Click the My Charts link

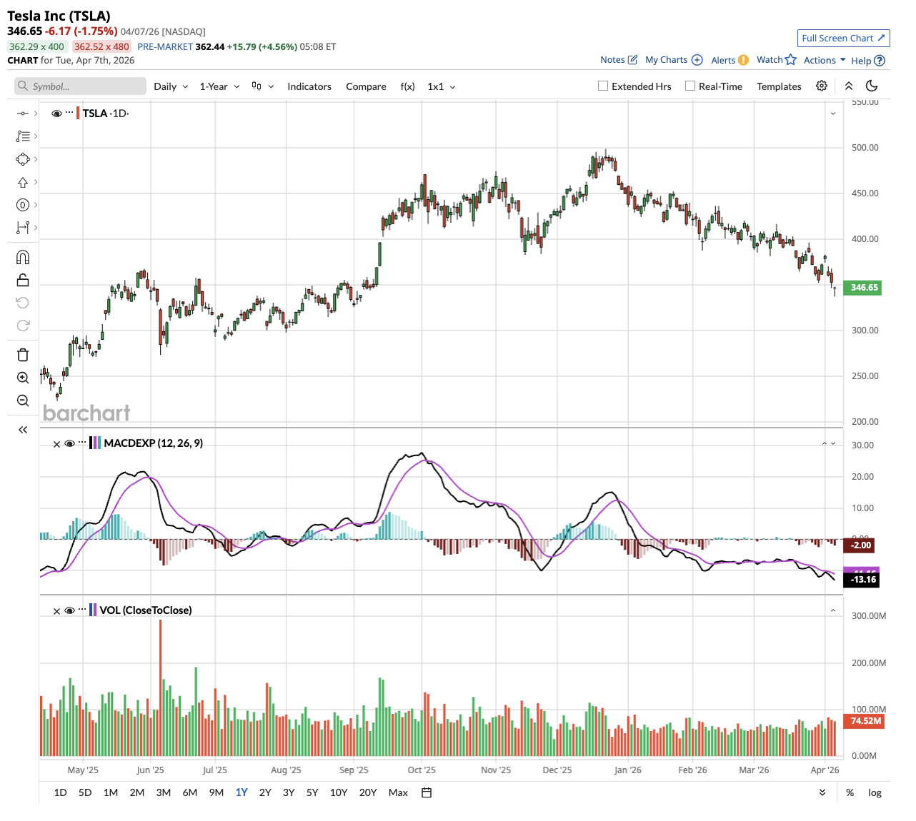pyautogui.click(x=673, y=60)
